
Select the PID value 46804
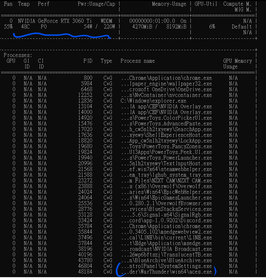[85, 266]
